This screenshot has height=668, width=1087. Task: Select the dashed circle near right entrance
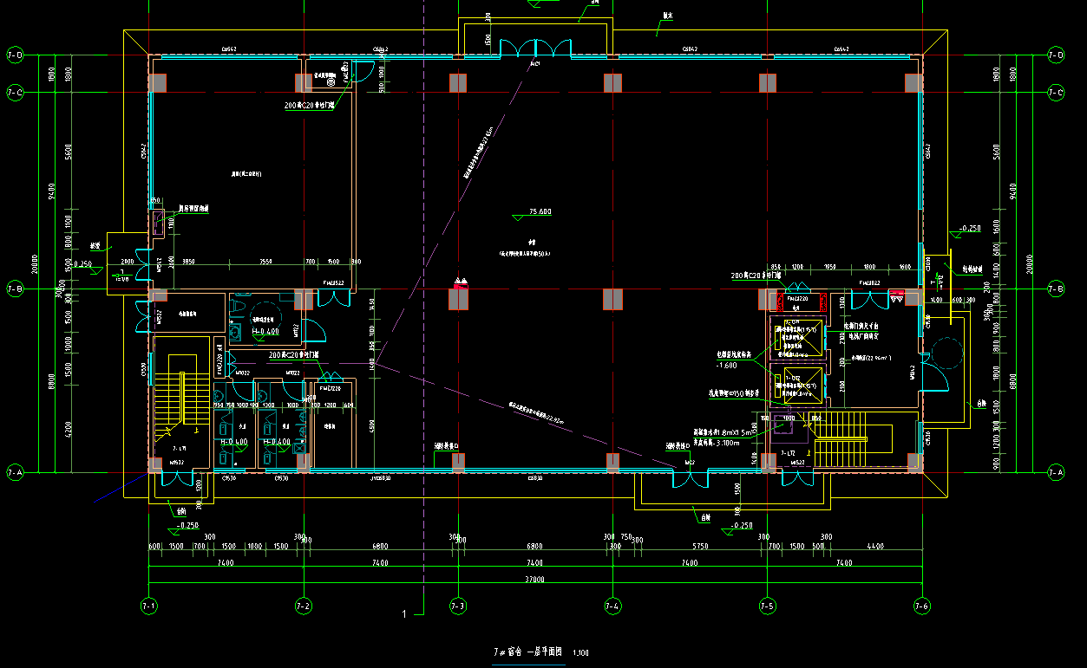tap(945, 353)
